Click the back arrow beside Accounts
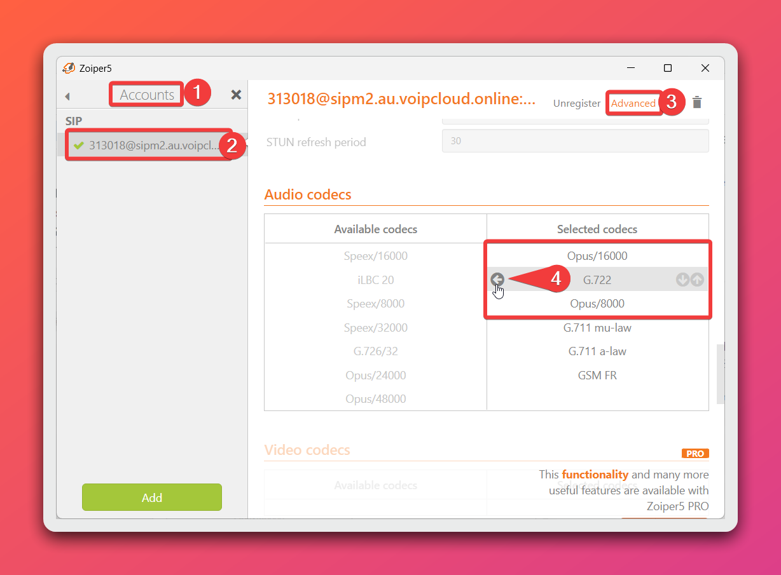 click(x=67, y=96)
